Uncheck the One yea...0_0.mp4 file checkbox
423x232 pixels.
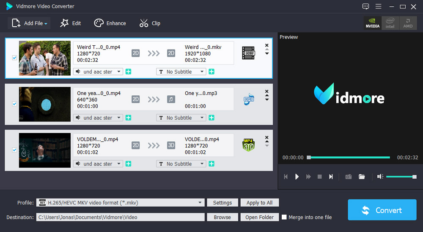14,104
